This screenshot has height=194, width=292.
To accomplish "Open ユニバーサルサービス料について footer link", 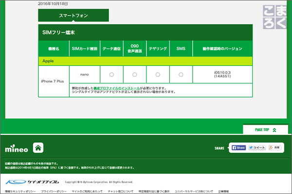I will (x=194, y=192).
